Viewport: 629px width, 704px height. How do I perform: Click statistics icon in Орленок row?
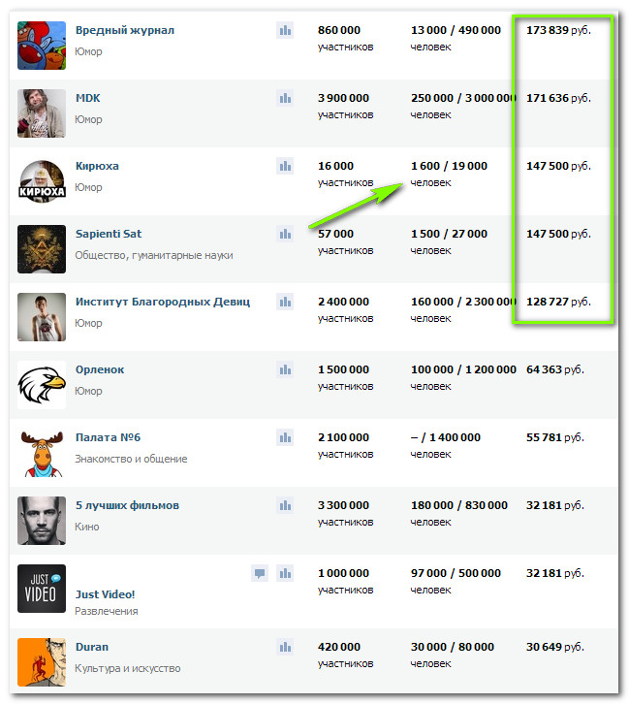[x=285, y=370]
